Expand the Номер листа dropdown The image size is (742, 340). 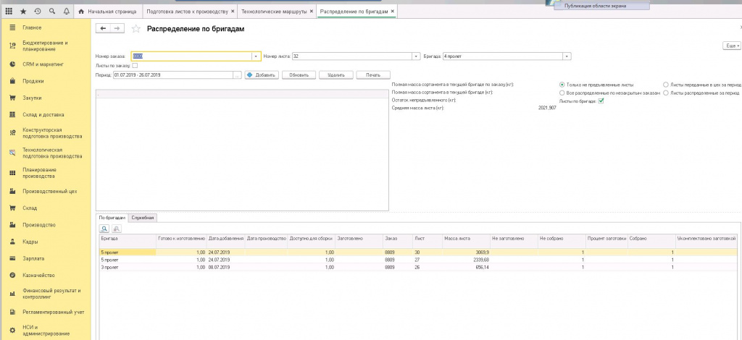417,56
